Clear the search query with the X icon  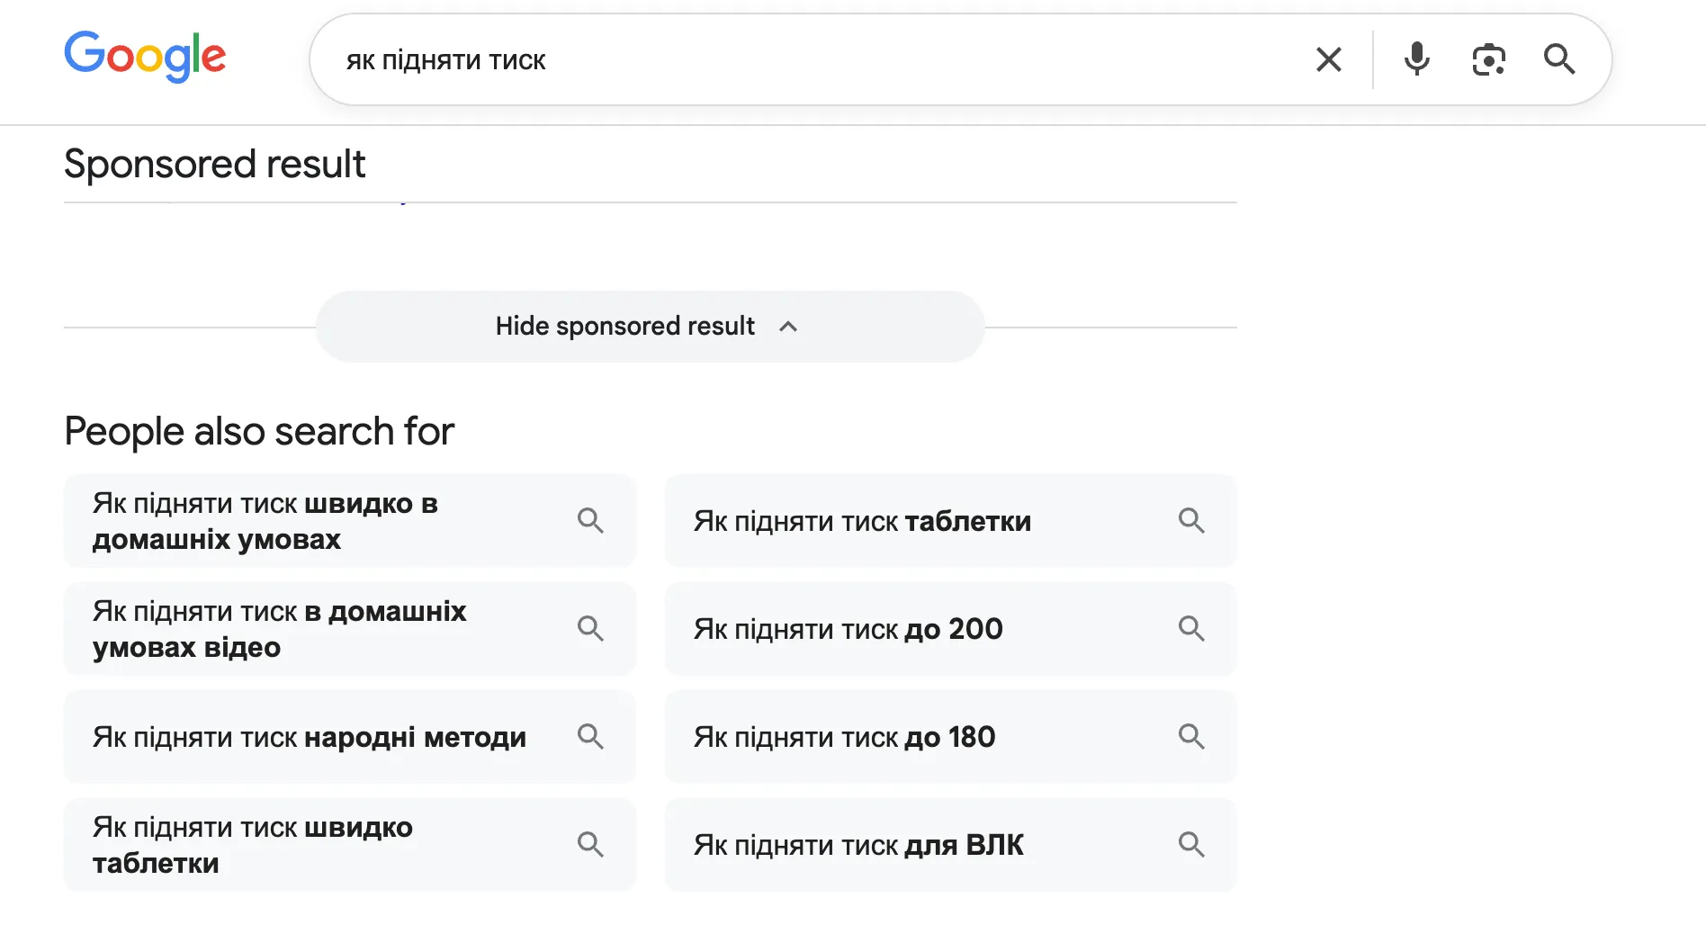(1328, 59)
